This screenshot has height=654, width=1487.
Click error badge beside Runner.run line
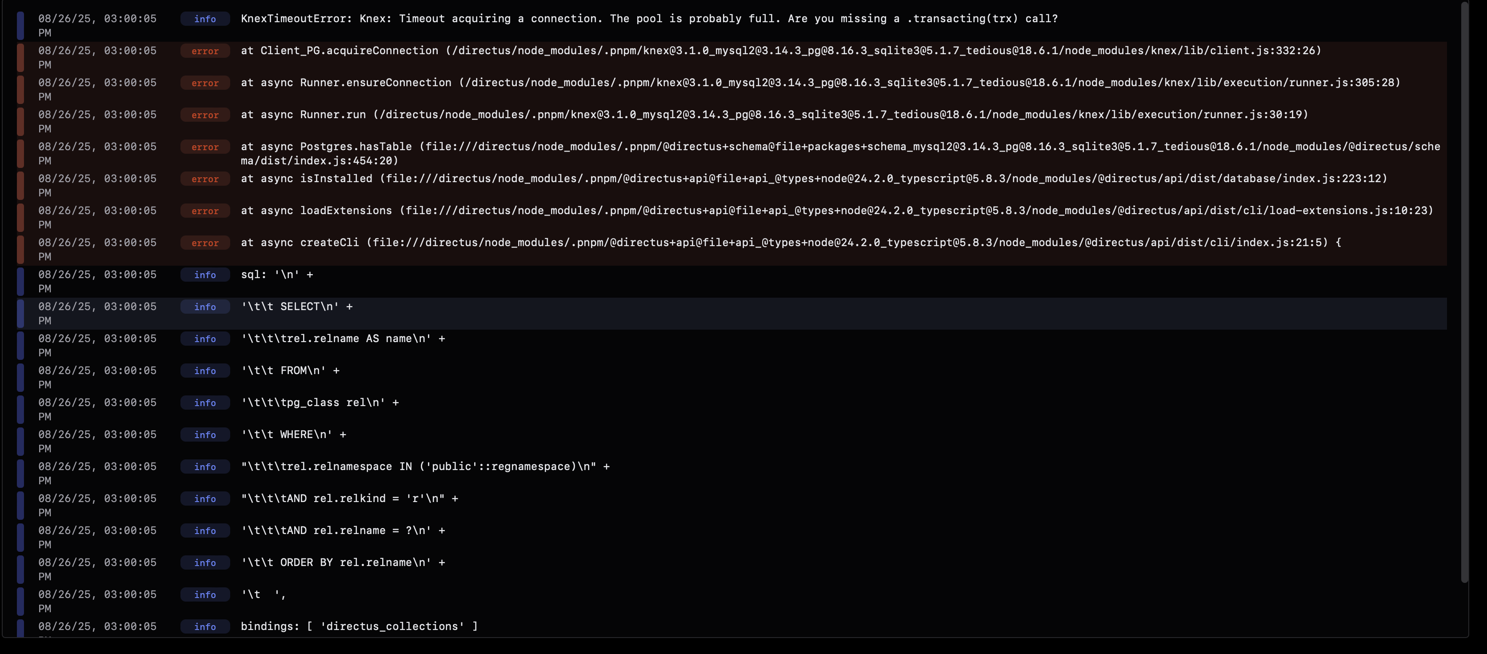click(205, 115)
